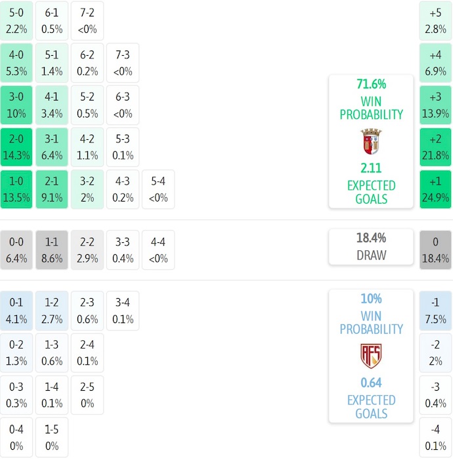Screen dimensions: 453x459
Task: Click the 1-2 scoreline tile
Action: click(x=52, y=311)
